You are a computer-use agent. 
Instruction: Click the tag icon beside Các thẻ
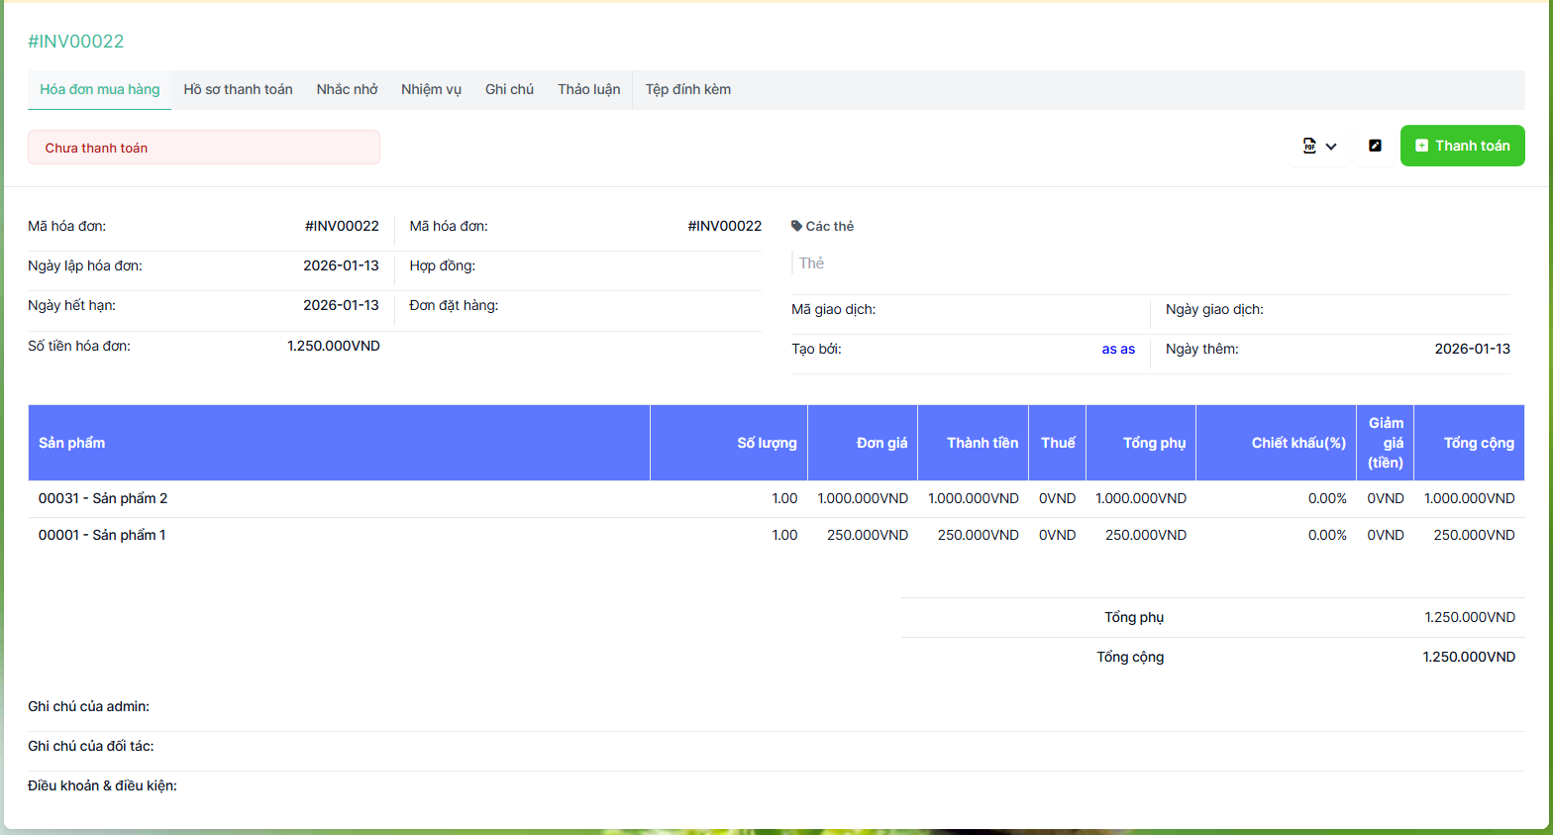[x=796, y=226]
